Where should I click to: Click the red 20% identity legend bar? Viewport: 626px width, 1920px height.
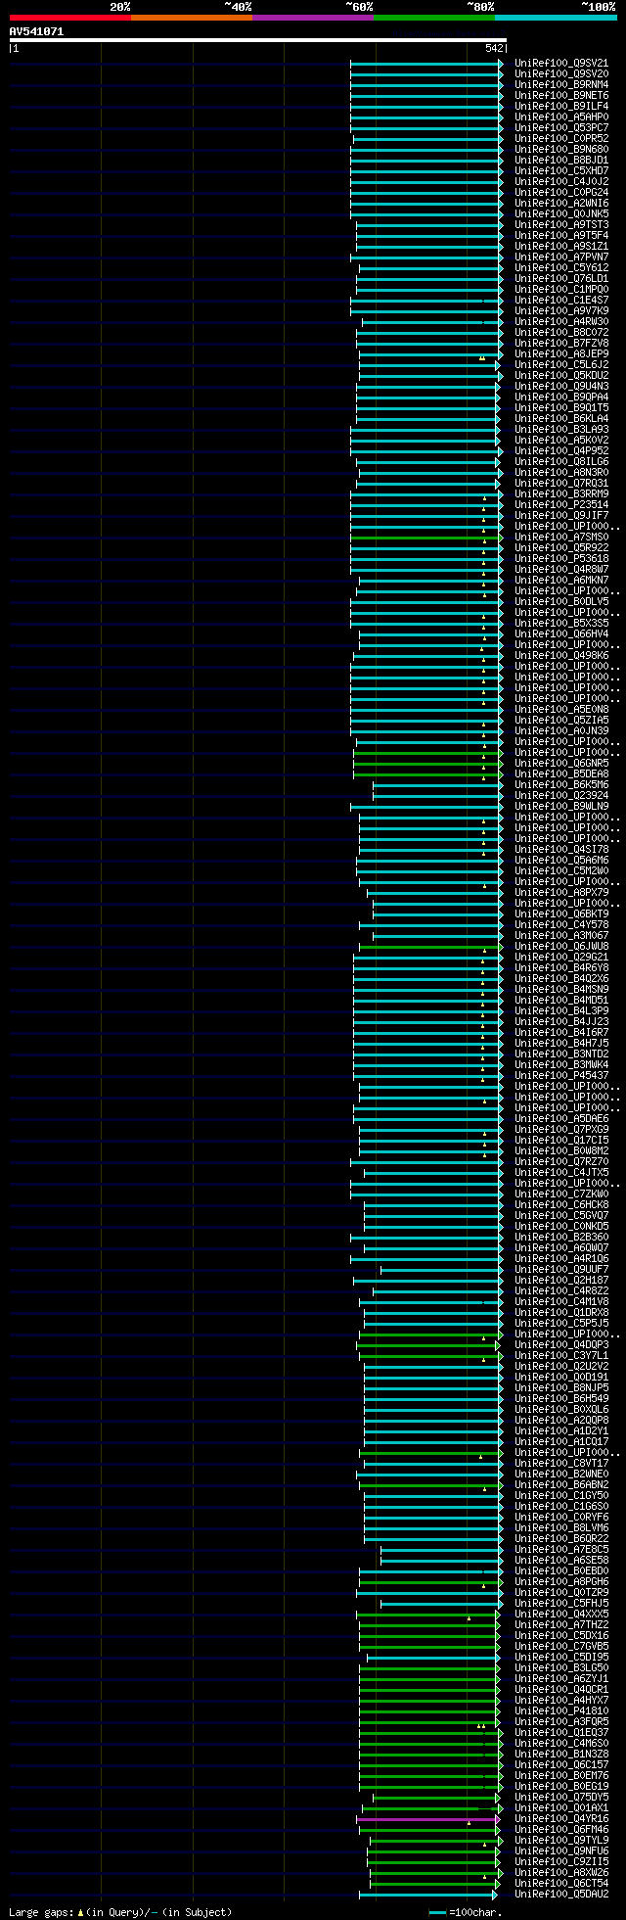click(70, 17)
